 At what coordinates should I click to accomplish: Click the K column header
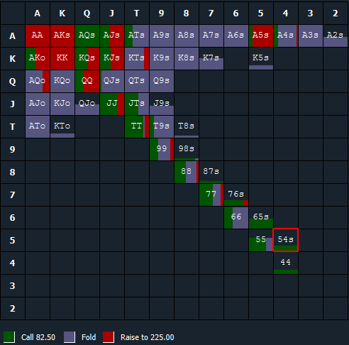tap(62, 13)
